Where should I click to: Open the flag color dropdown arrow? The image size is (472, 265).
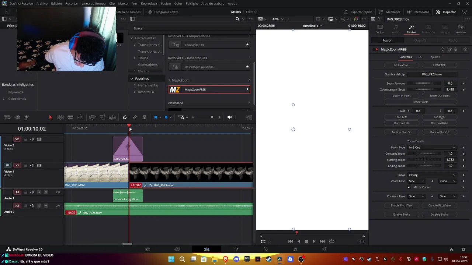[160, 117]
